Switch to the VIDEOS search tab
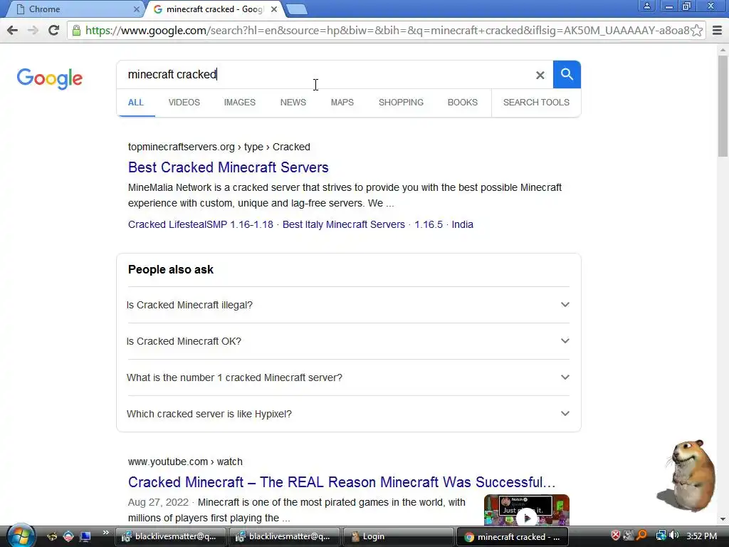Image resolution: width=729 pixels, height=547 pixels. coord(184,103)
